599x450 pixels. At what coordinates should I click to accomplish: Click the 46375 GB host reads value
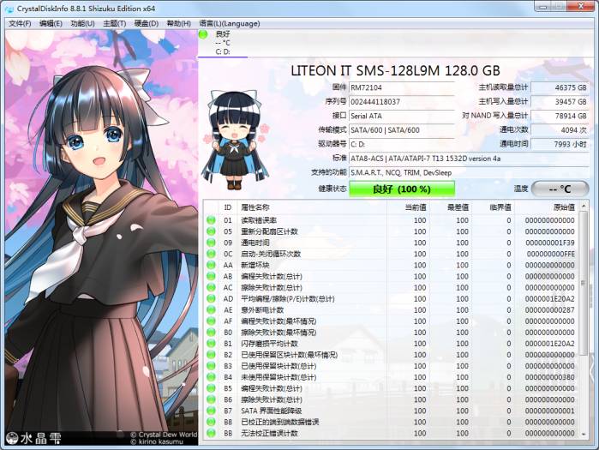point(560,87)
